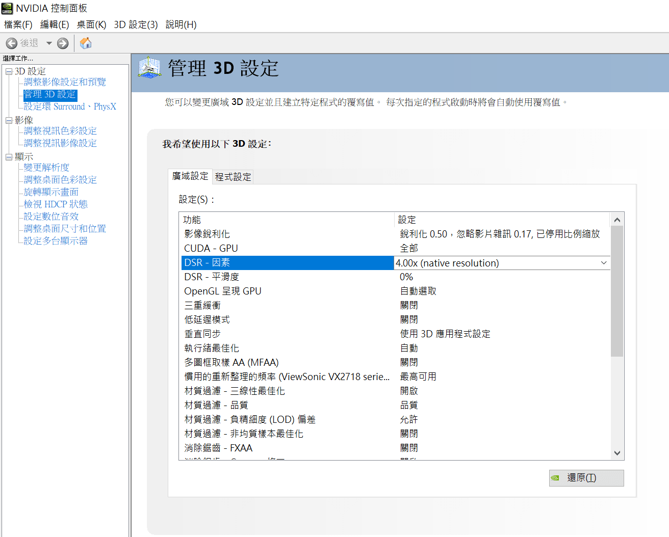Open 調整視訊色彩設定 link
The image size is (669, 537).
click(60, 131)
